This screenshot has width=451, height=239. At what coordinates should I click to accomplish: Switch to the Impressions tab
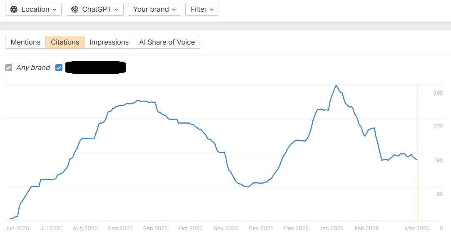109,42
